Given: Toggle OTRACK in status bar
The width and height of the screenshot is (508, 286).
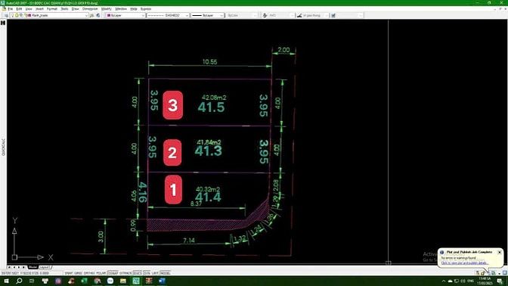Looking at the screenshot, I should click(125, 273).
